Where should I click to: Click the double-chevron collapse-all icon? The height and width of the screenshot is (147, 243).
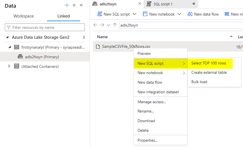point(74,5)
